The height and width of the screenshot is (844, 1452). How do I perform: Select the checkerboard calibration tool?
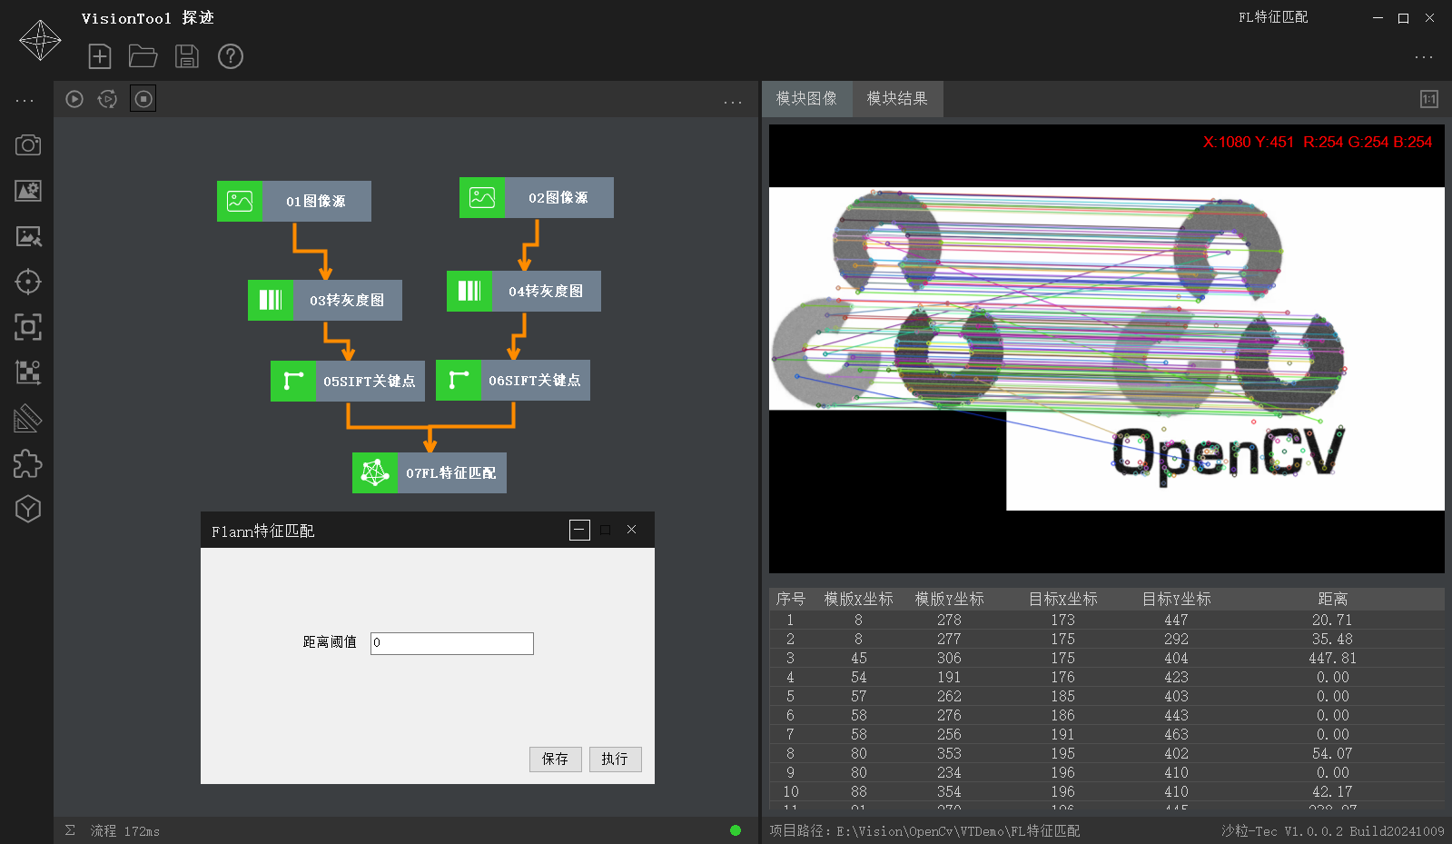(x=28, y=372)
